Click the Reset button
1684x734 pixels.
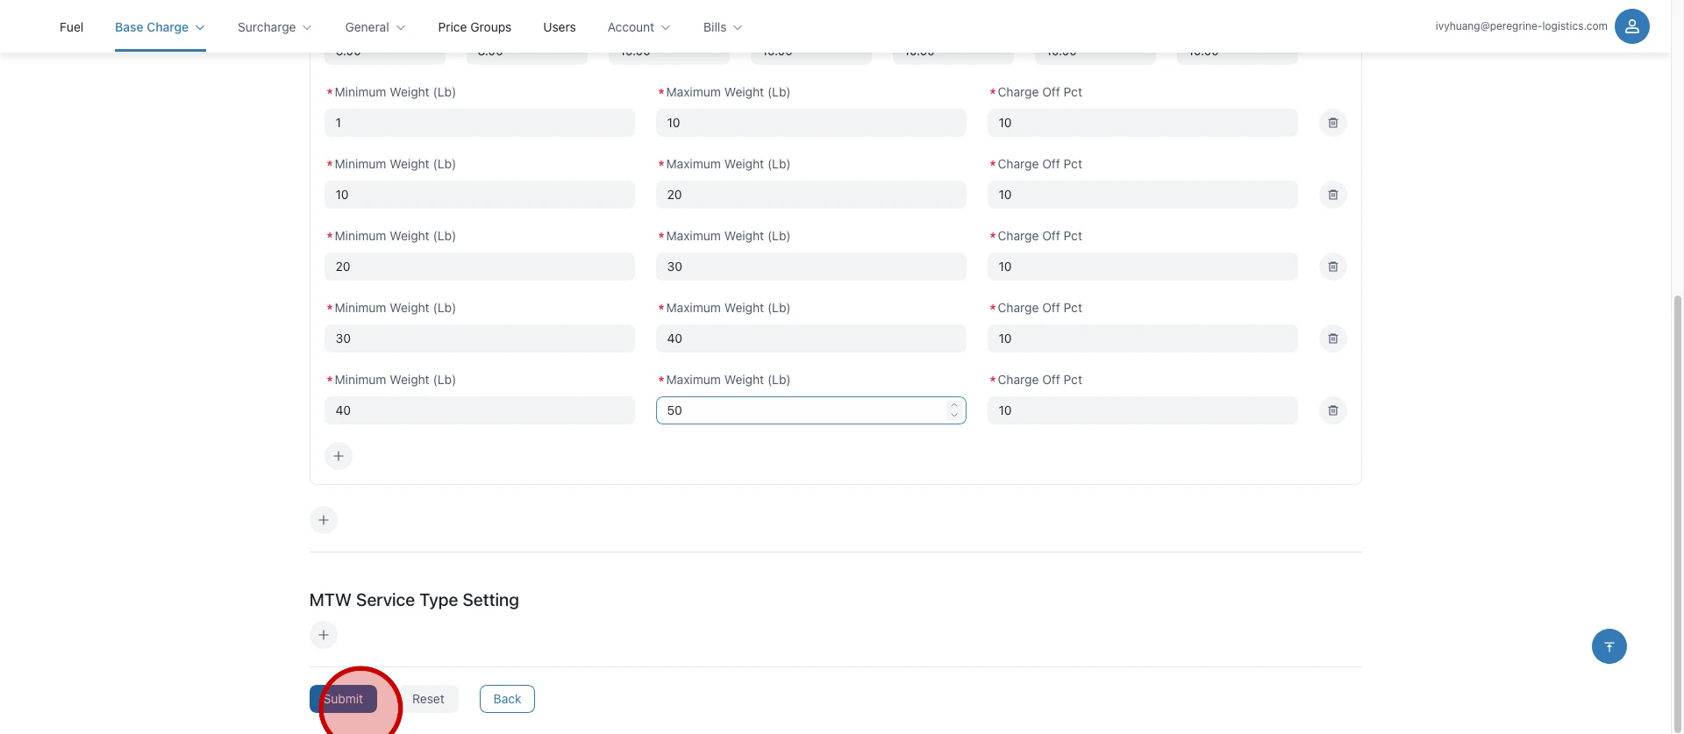[x=428, y=699]
